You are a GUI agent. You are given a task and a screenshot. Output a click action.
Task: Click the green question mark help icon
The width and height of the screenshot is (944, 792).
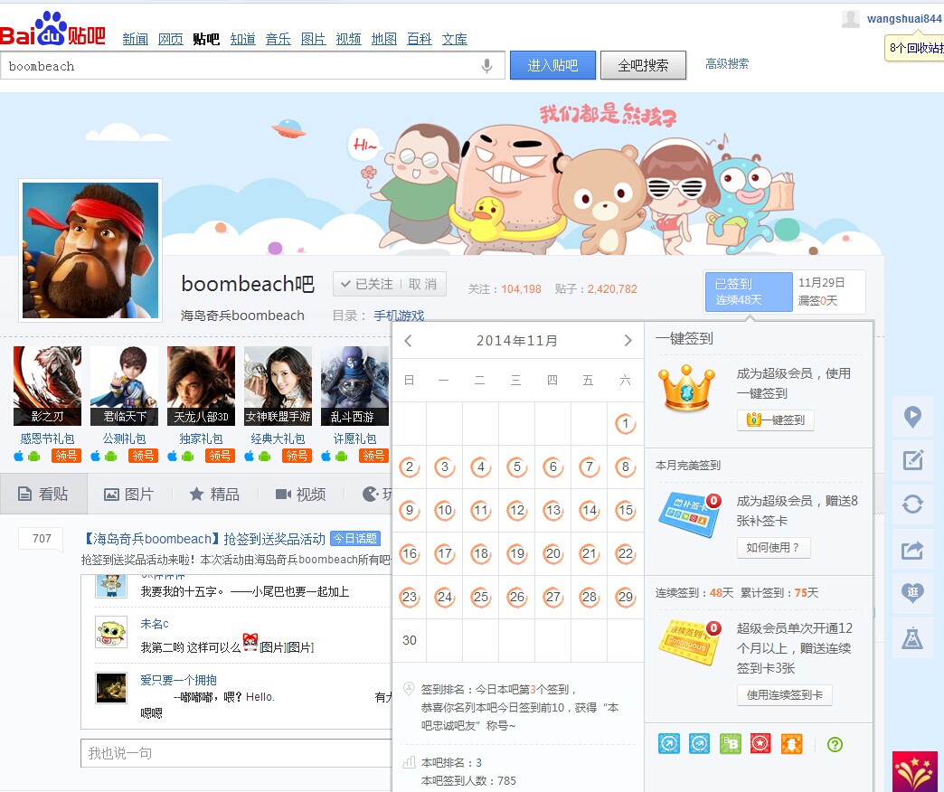tap(835, 744)
